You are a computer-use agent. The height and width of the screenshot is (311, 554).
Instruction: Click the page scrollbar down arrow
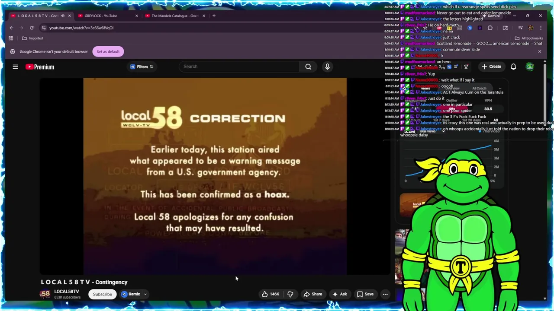tap(545, 298)
